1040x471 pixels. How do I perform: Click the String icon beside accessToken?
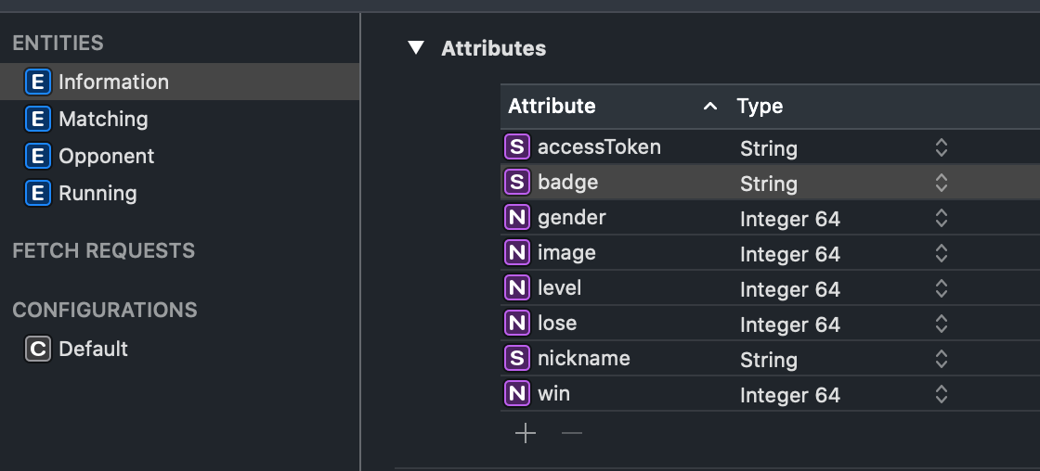point(517,147)
